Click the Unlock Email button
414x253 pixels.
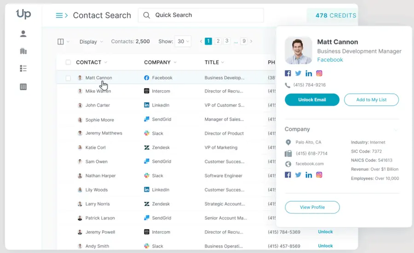pos(312,99)
